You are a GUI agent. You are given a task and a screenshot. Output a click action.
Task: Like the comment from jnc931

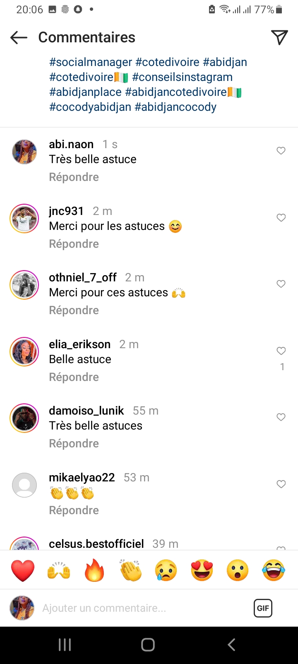tap(281, 217)
